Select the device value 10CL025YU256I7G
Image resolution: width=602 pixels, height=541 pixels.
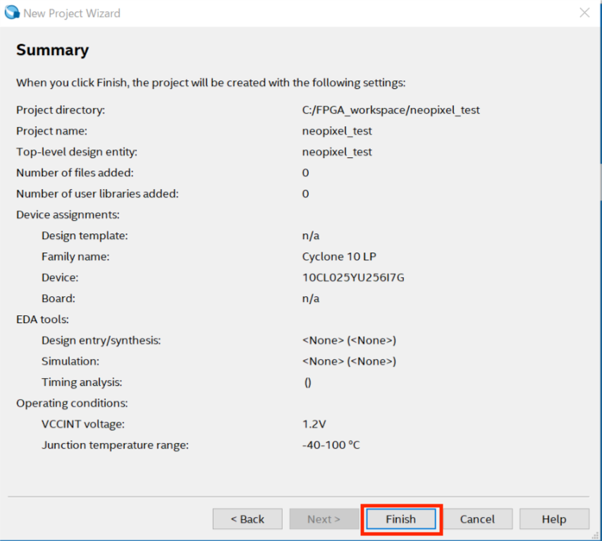point(353,277)
